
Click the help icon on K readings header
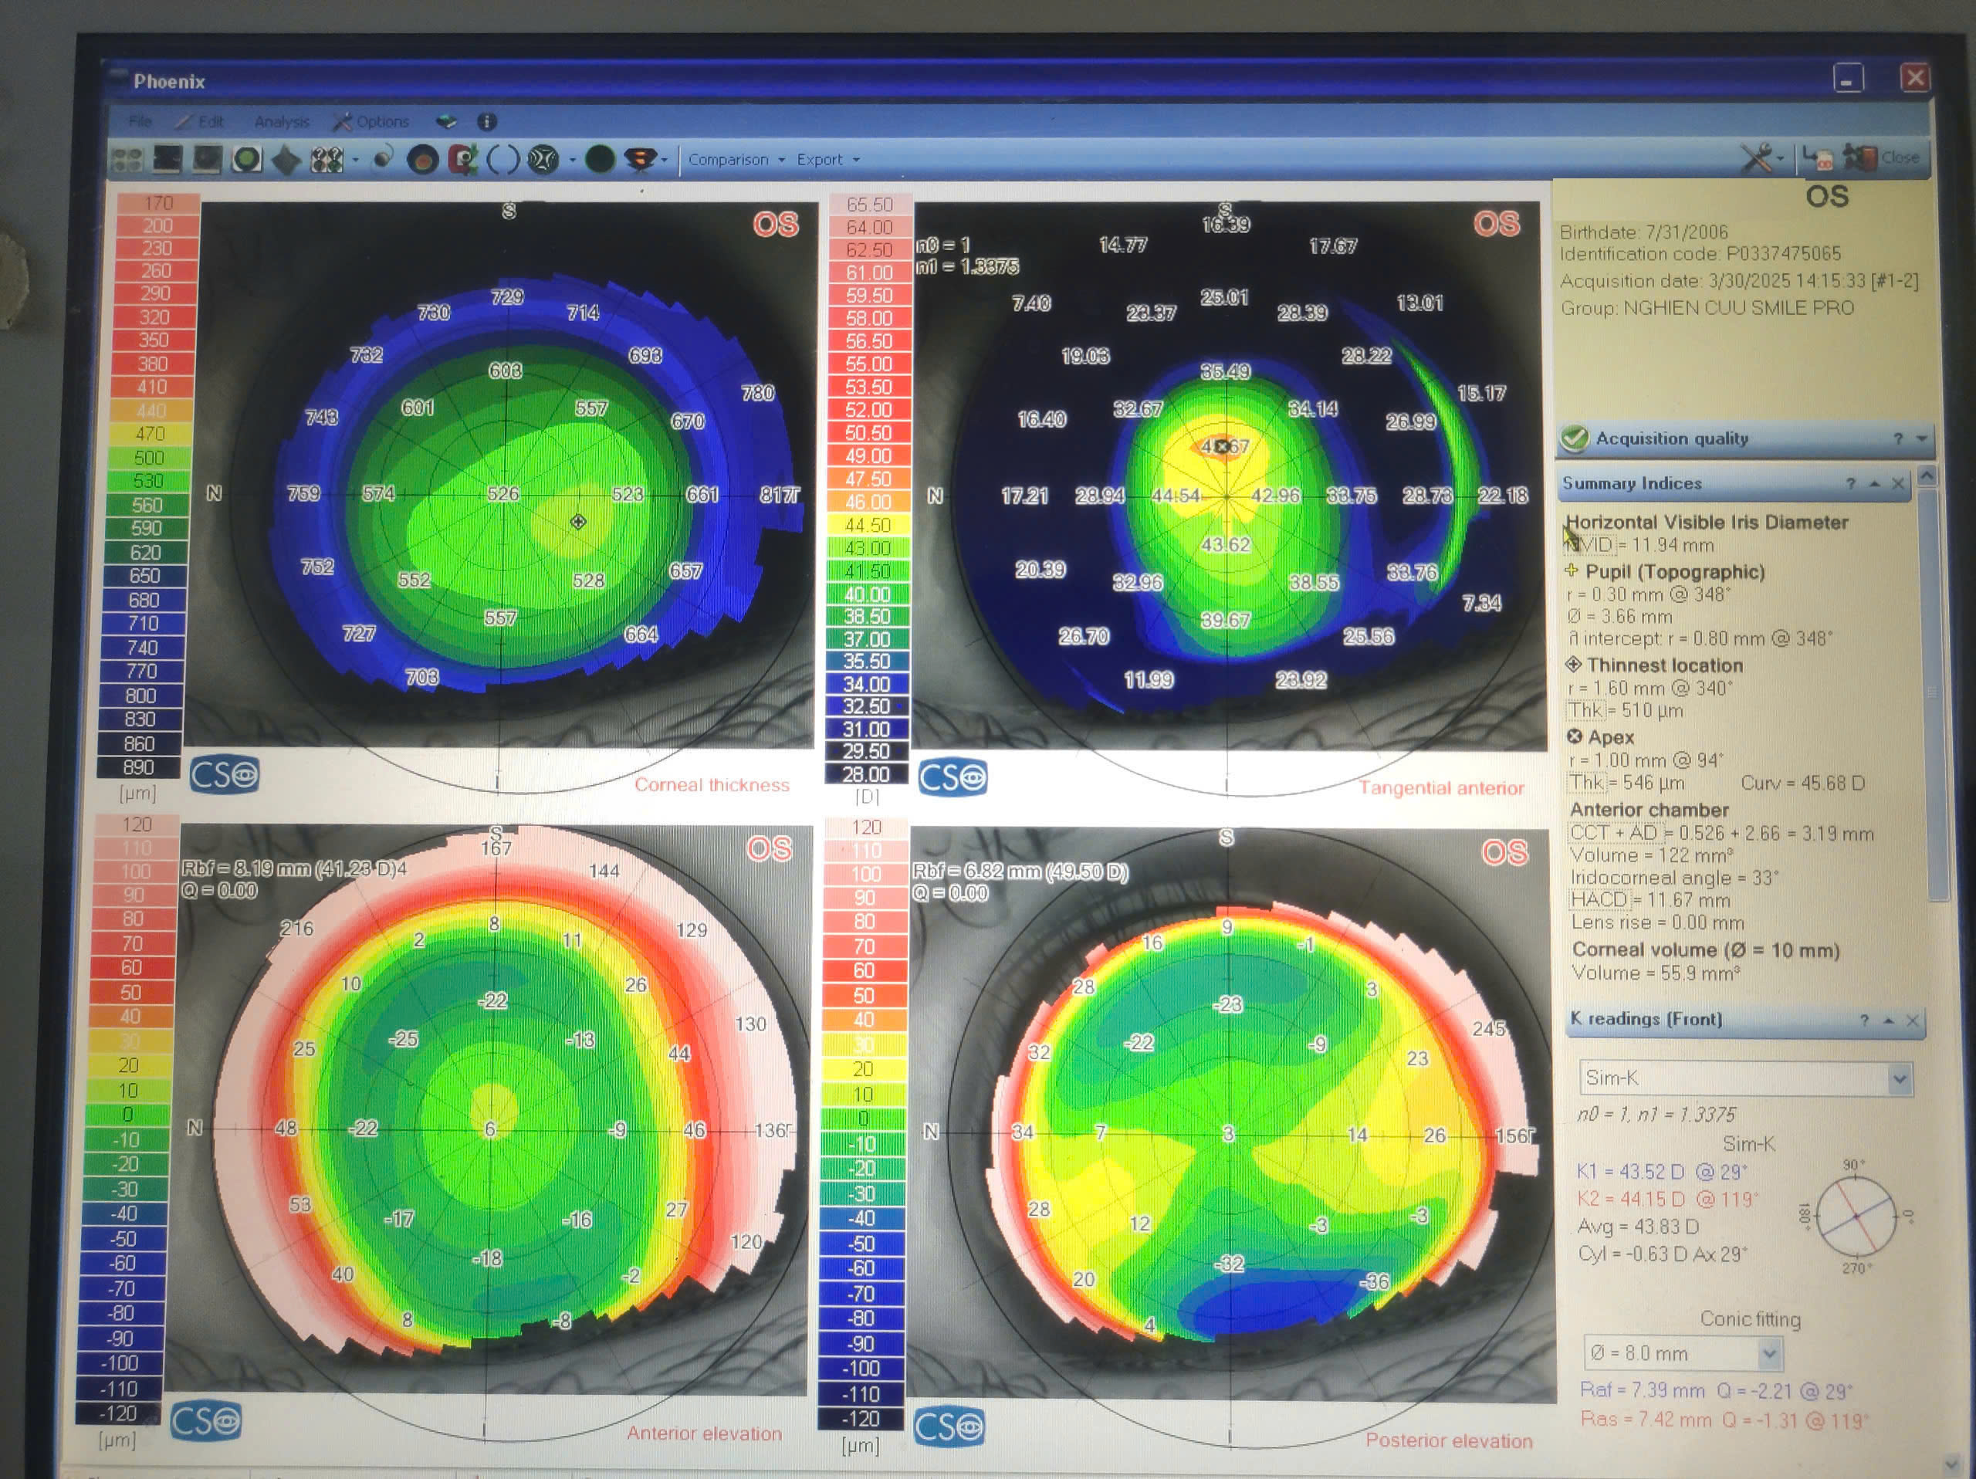click(x=1864, y=1020)
